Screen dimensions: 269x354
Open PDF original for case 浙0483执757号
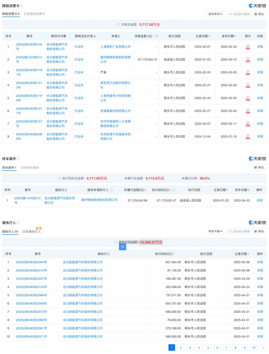click(248, 124)
